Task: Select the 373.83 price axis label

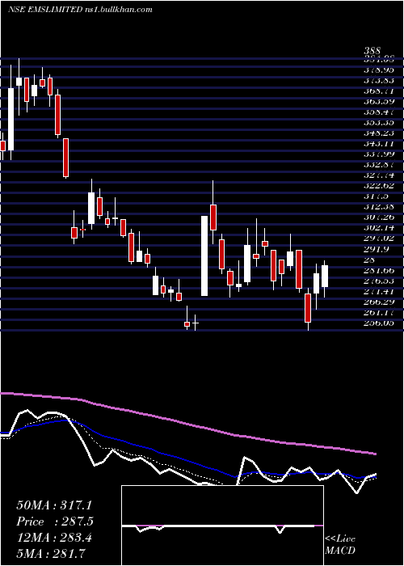Action: pyautogui.click(x=378, y=80)
